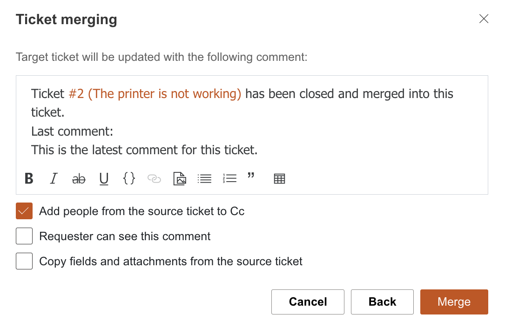505x334 pixels.
Task: Disable adding people from source ticket to Cc
Action: [x=24, y=211]
